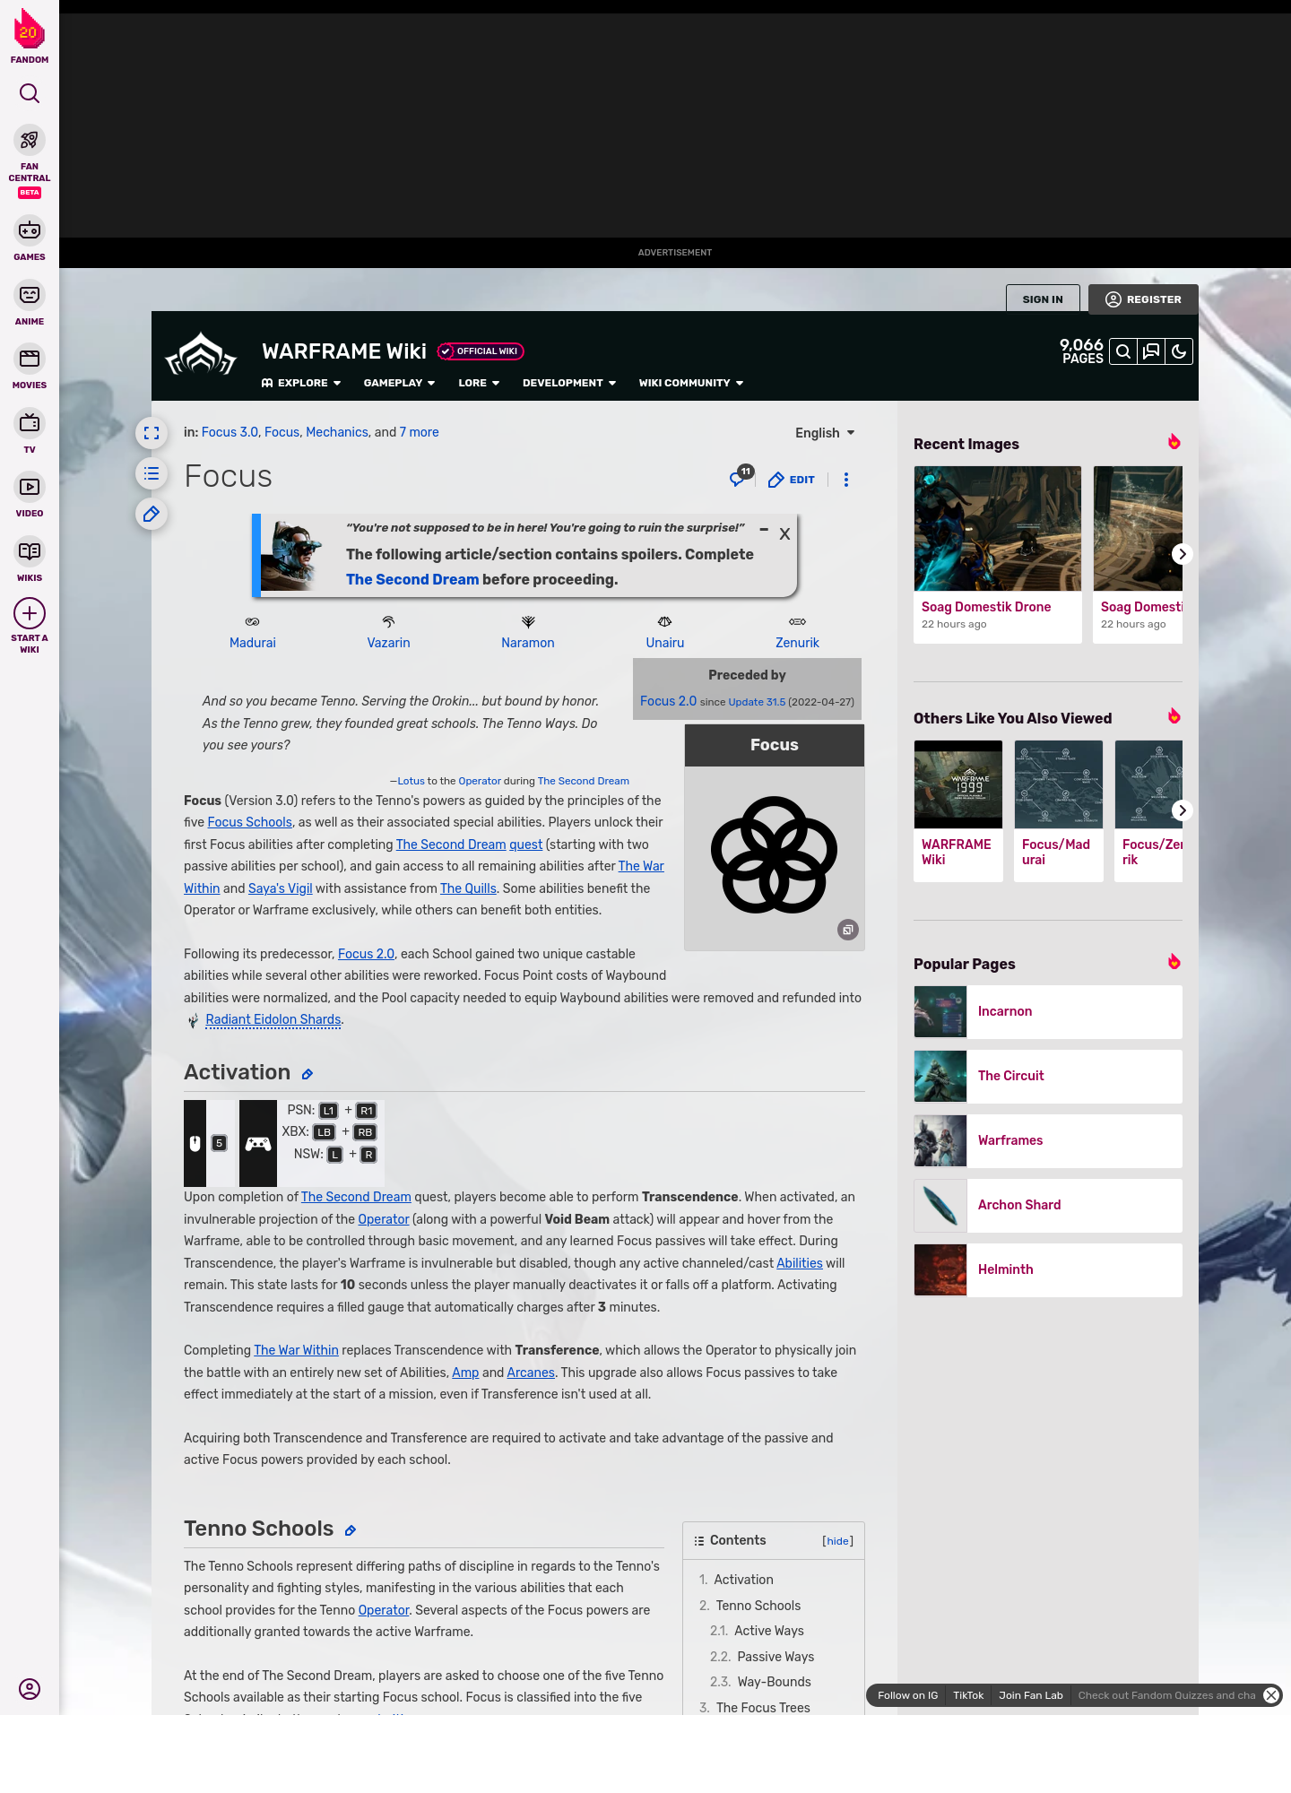This screenshot has width=1291, height=1793.
Task: Advance Others Like You Also Viewed carousel
Action: click(x=1183, y=810)
